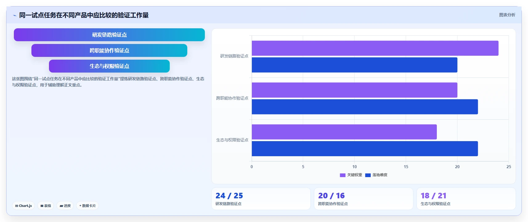Click the x-axis tick value 25
528x222 pixels.
[x=509, y=167]
